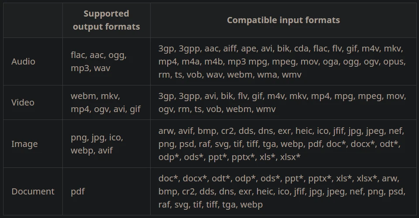Click "pdf" in the Document output cell
The width and height of the screenshot is (419, 218).
point(77,191)
